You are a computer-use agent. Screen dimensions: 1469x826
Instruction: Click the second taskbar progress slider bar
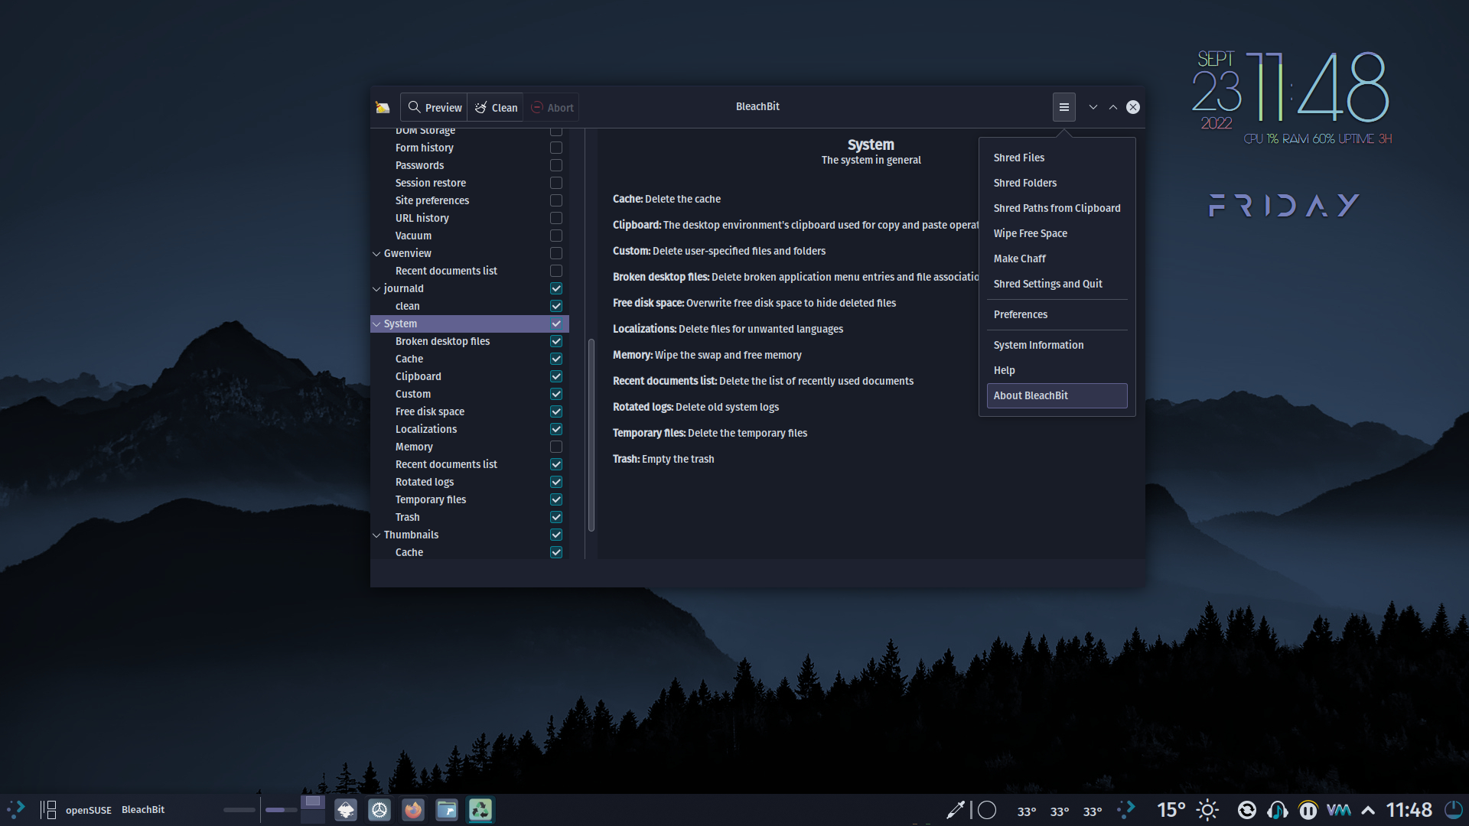(x=281, y=809)
